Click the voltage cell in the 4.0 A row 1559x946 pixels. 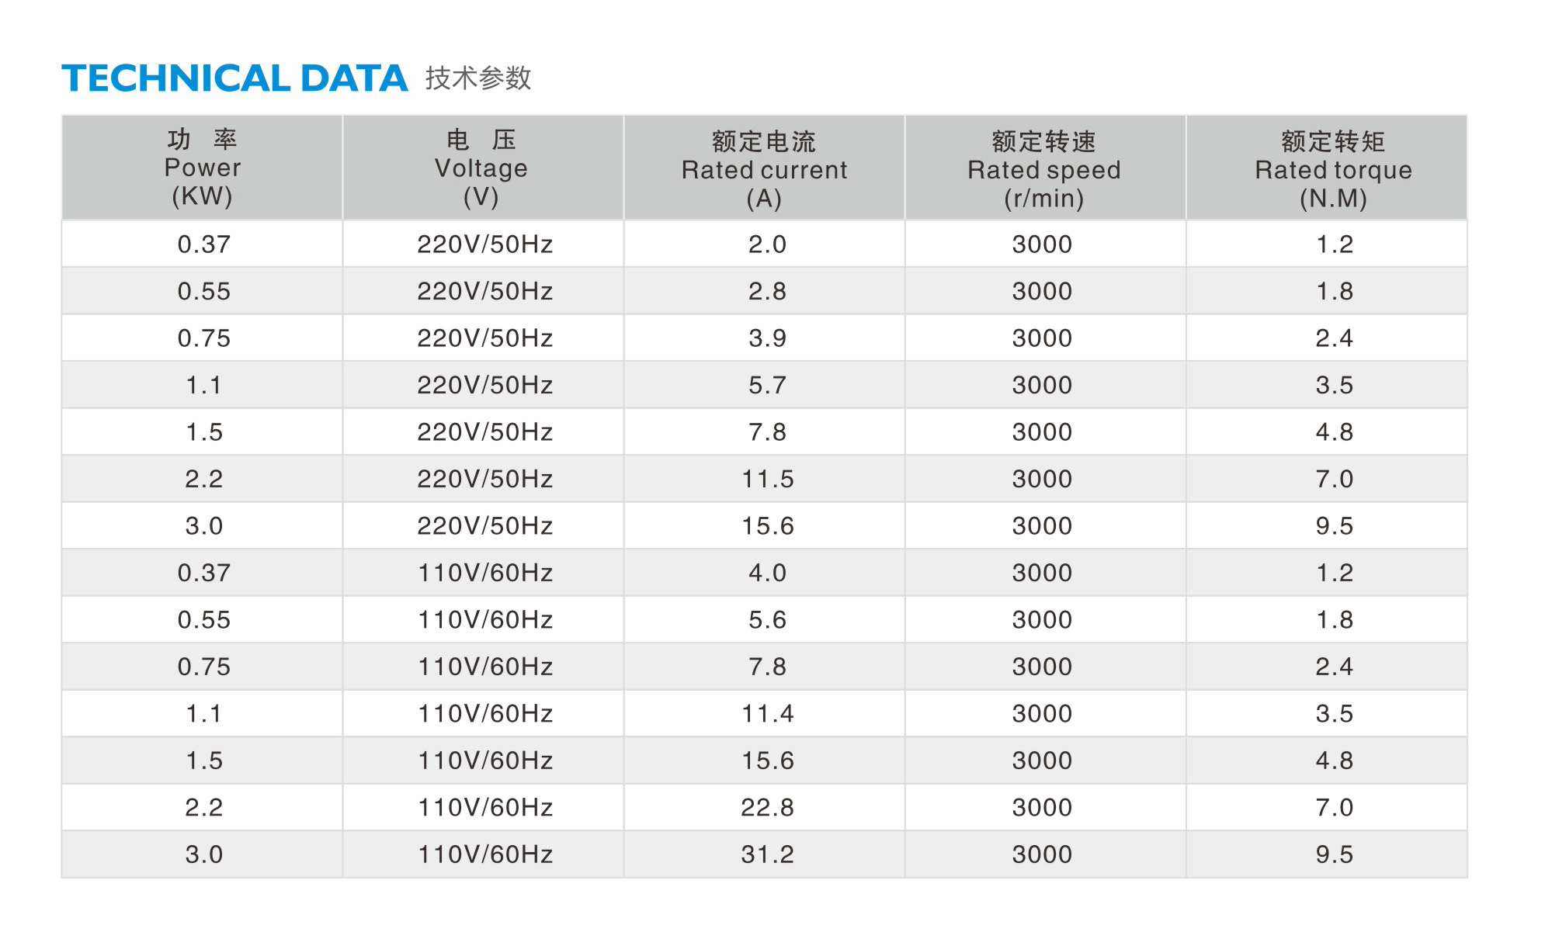[483, 573]
